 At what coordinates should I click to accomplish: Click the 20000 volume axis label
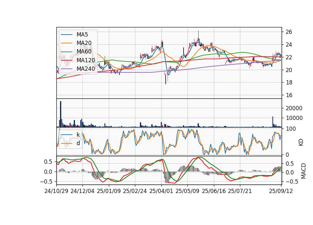click(294, 108)
